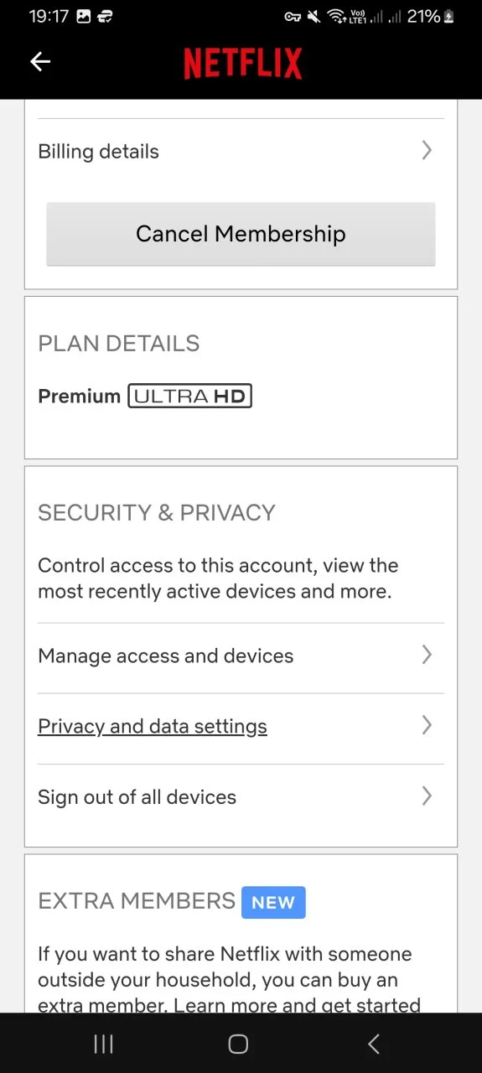Tap chevron for Sign out of all devices

(427, 796)
